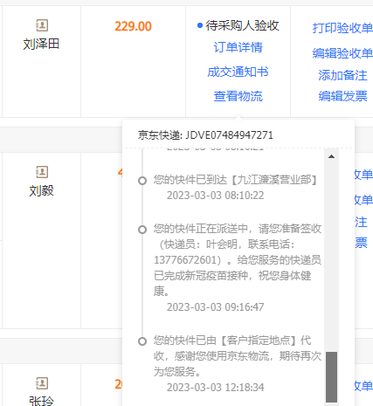Screen dimensions: 373x406
Task: Click contact card icon above 刘泽田
Action: [42, 25]
